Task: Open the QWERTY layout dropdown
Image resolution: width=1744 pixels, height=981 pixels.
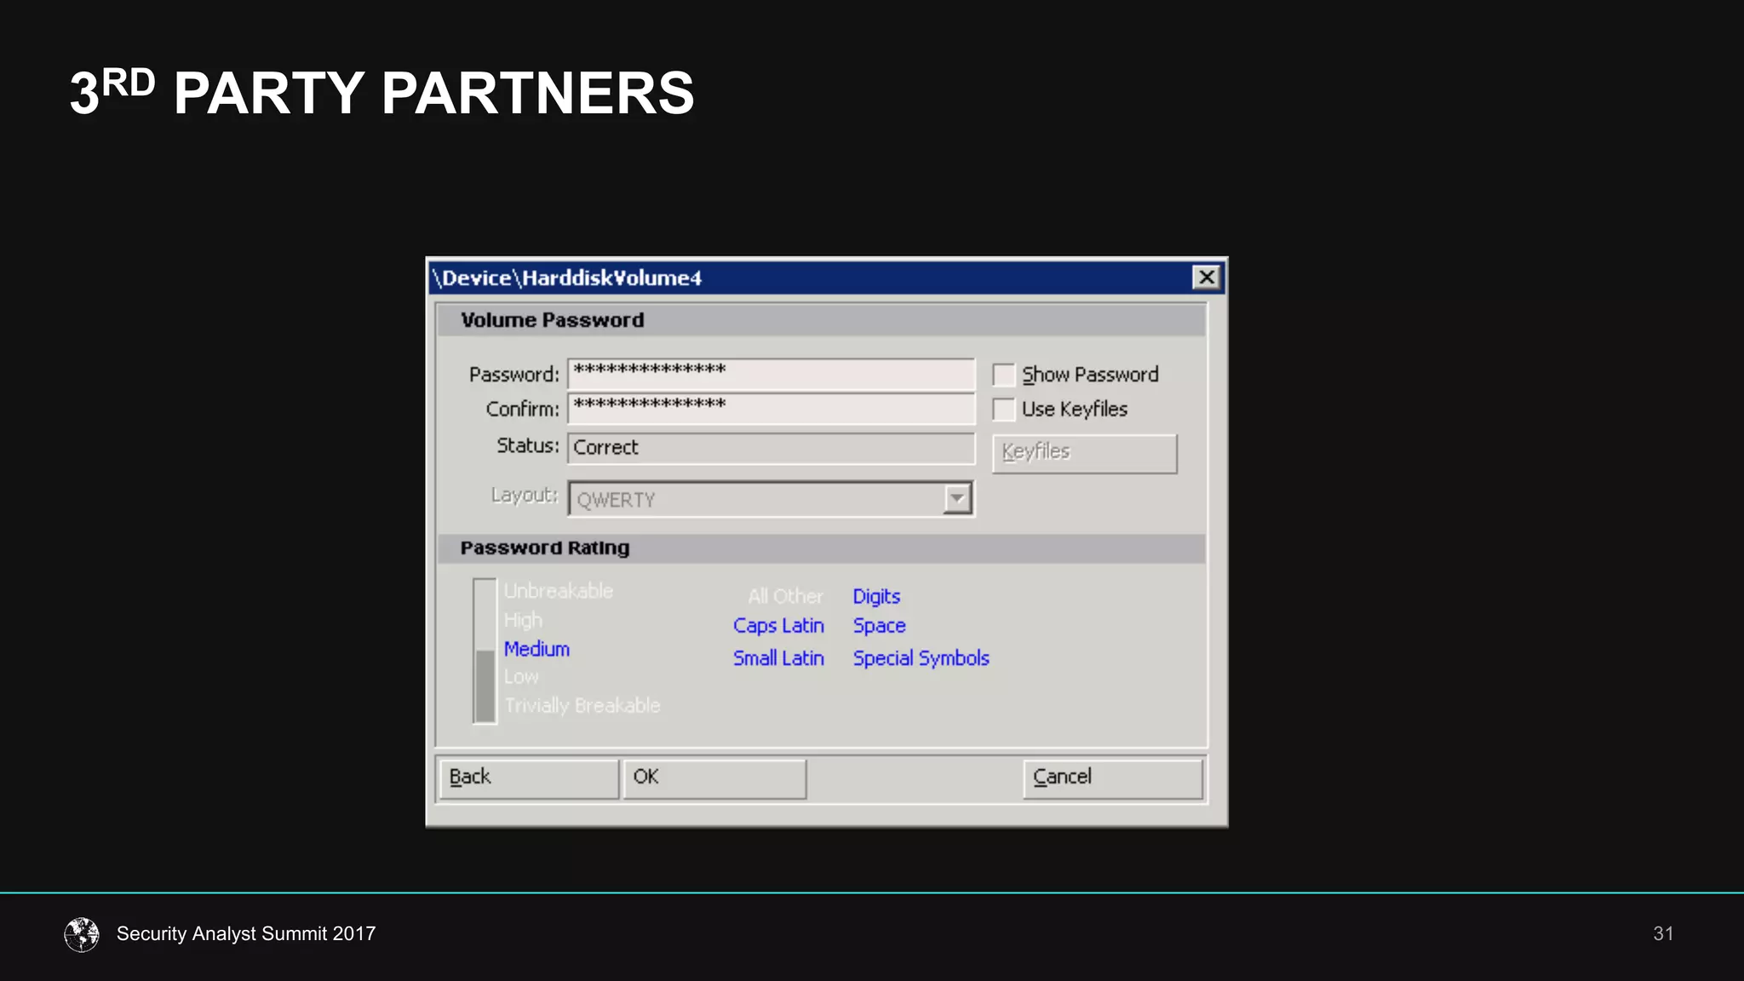Action: coord(957,499)
